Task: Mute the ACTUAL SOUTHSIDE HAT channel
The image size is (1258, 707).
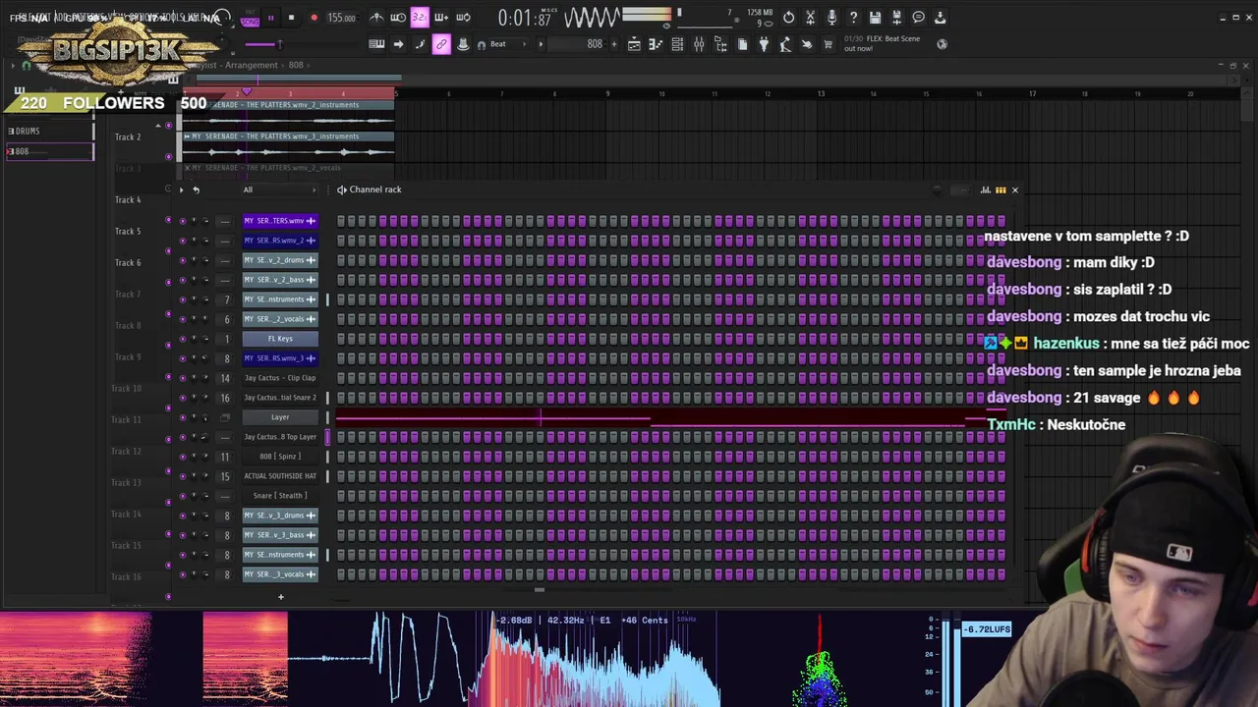Action: 182,476
